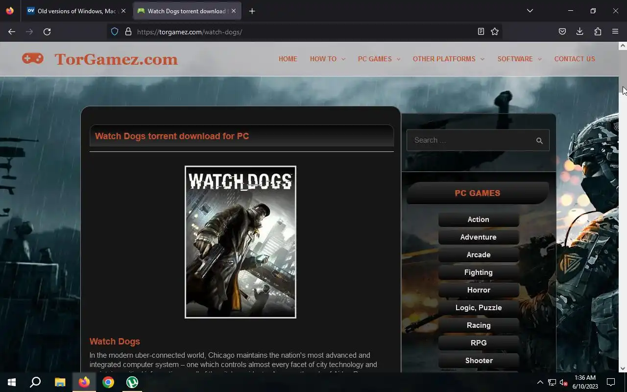Click the address bar URL field
The height and width of the screenshot is (392, 627).
pyautogui.click(x=304, y=32)
